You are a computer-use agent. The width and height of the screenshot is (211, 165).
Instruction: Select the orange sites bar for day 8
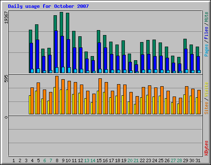(57, 95)
